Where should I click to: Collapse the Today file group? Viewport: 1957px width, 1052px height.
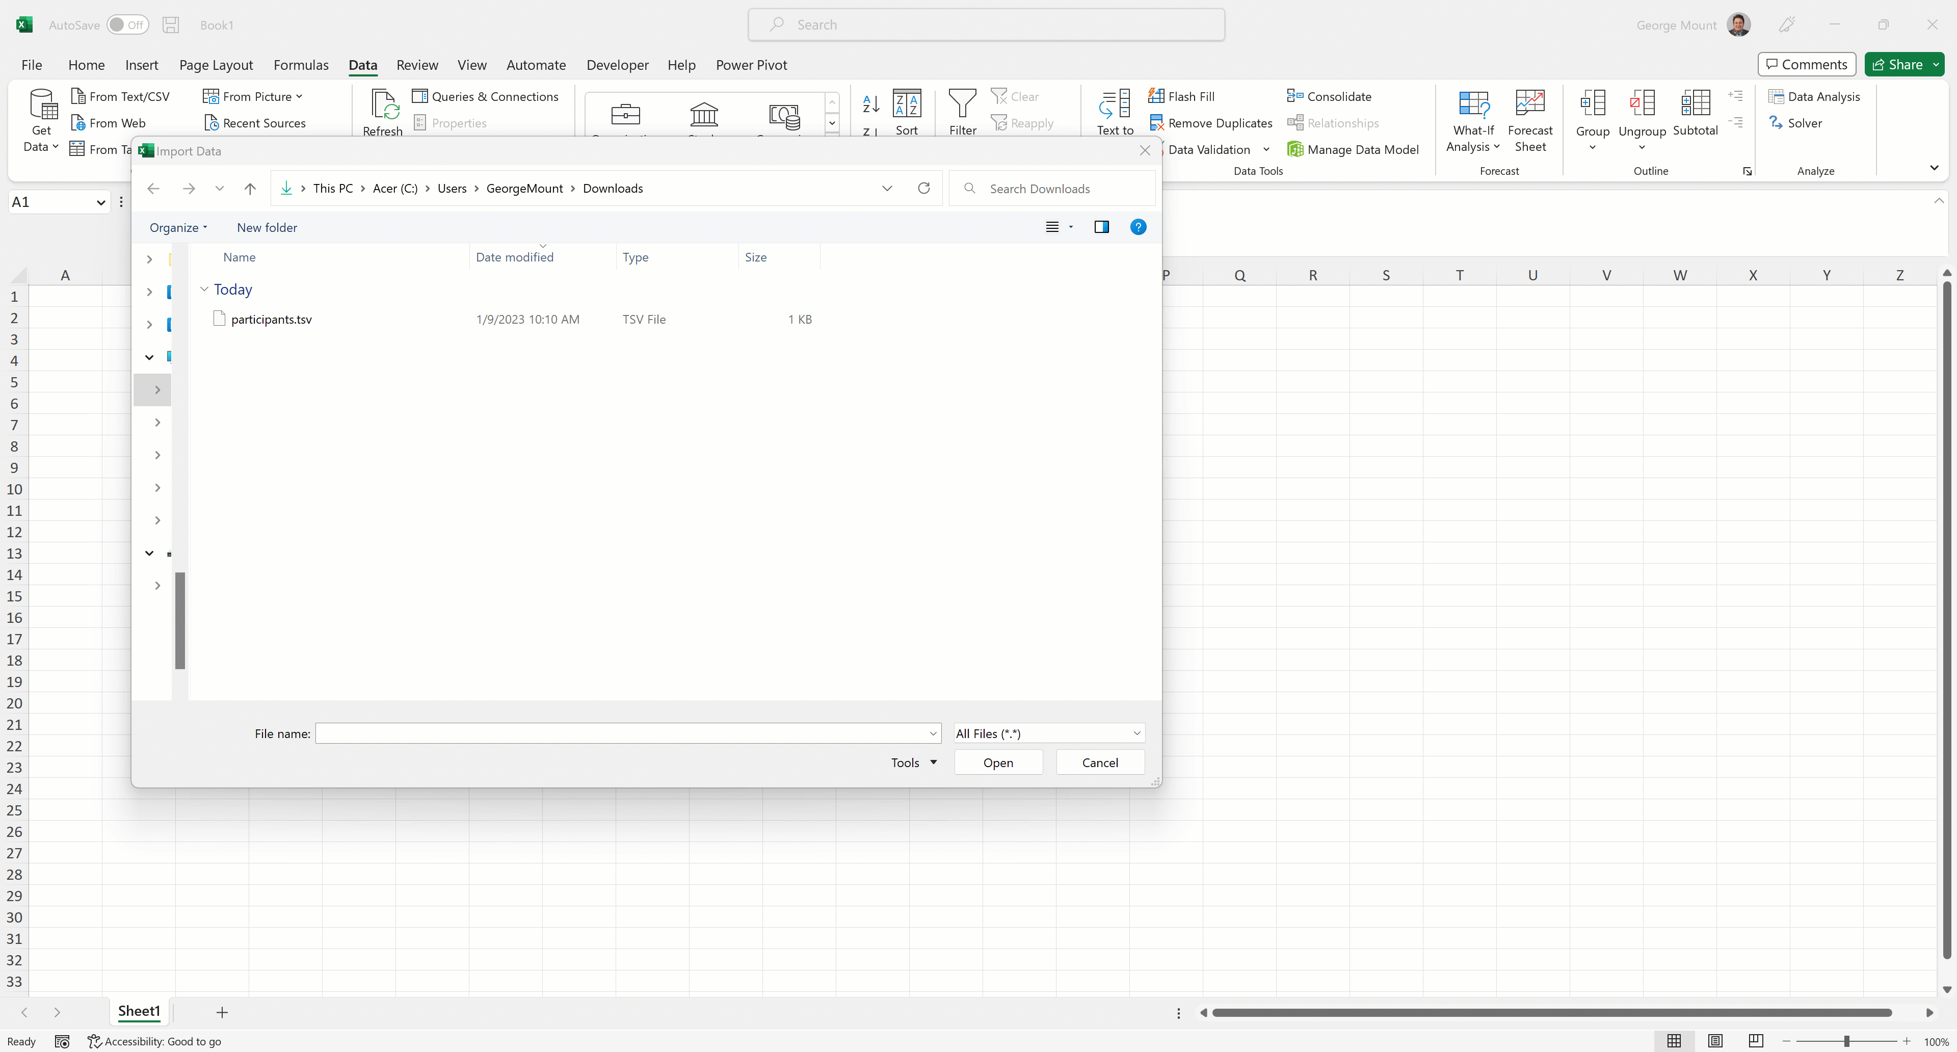click(x=204, y=290)
